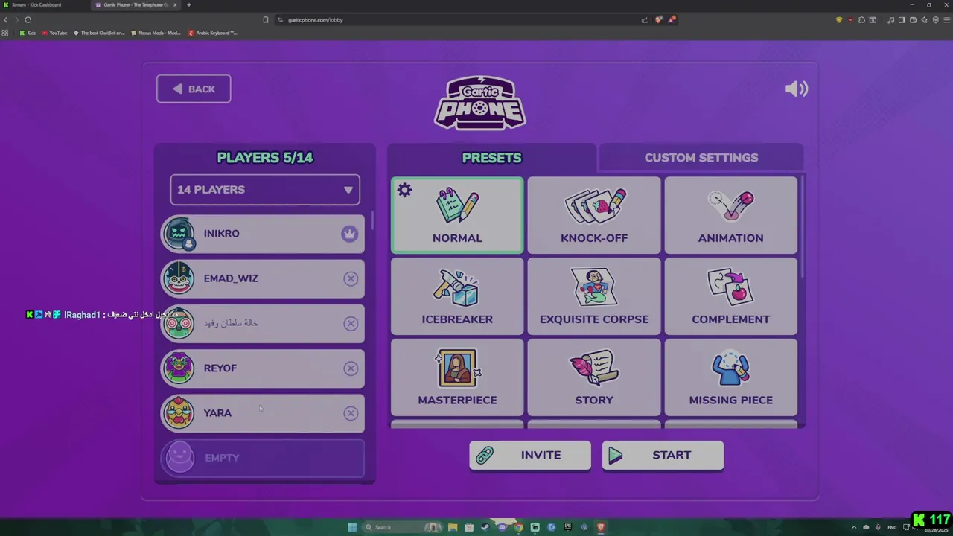Screen dimensions: 953x536
Task: Select the Complement preset
Action: (730, 296)
